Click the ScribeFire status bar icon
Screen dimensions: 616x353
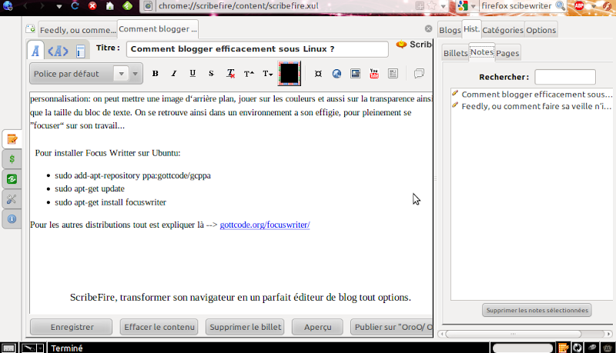click(564, 348)
